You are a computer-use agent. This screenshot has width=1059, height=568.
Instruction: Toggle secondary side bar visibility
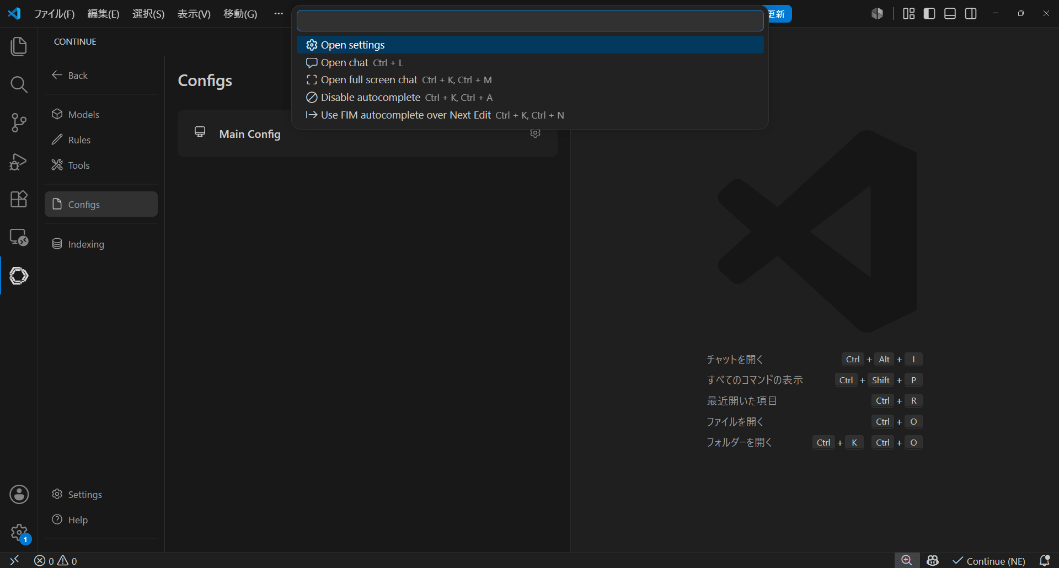pos(971,14)
